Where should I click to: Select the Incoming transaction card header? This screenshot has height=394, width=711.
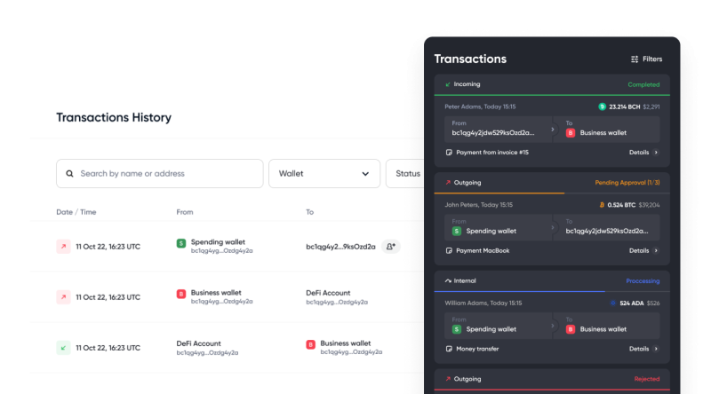coord(552,84)
